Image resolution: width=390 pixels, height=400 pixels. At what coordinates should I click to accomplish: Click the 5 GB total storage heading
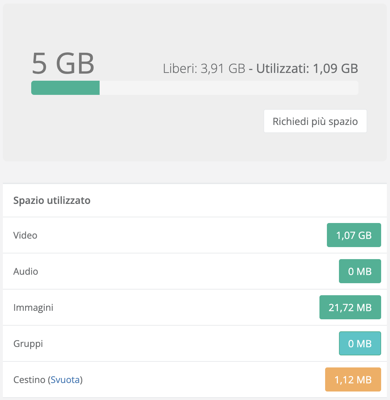pyautogui.click(x=63, y=64)
